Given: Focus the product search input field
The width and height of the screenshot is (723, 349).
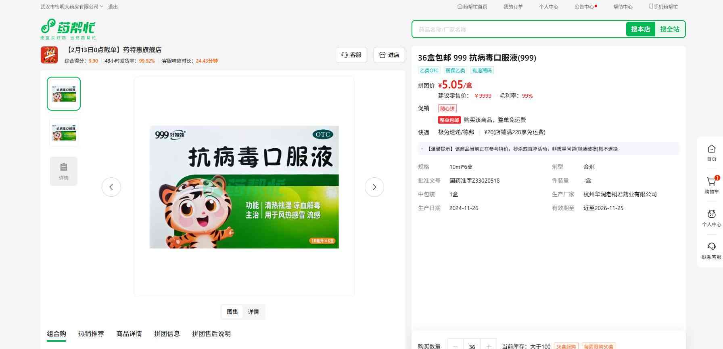Looking at the screenshot, I should tap(518, 29).
